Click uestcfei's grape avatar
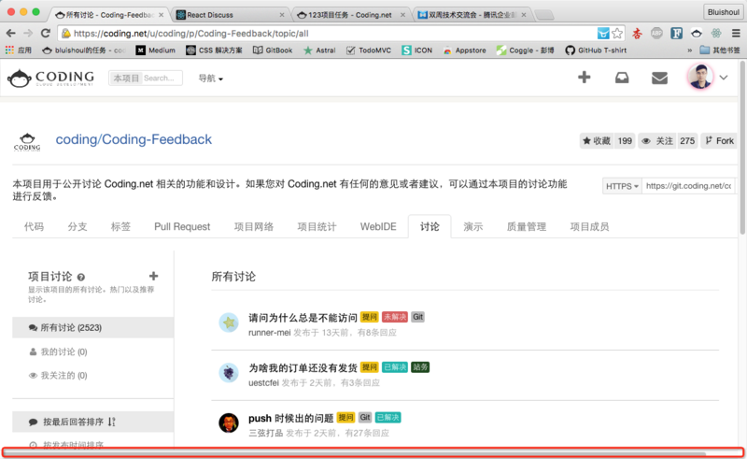 tap(229, 373)
